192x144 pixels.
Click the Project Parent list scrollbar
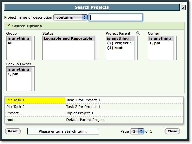[136, 48]
